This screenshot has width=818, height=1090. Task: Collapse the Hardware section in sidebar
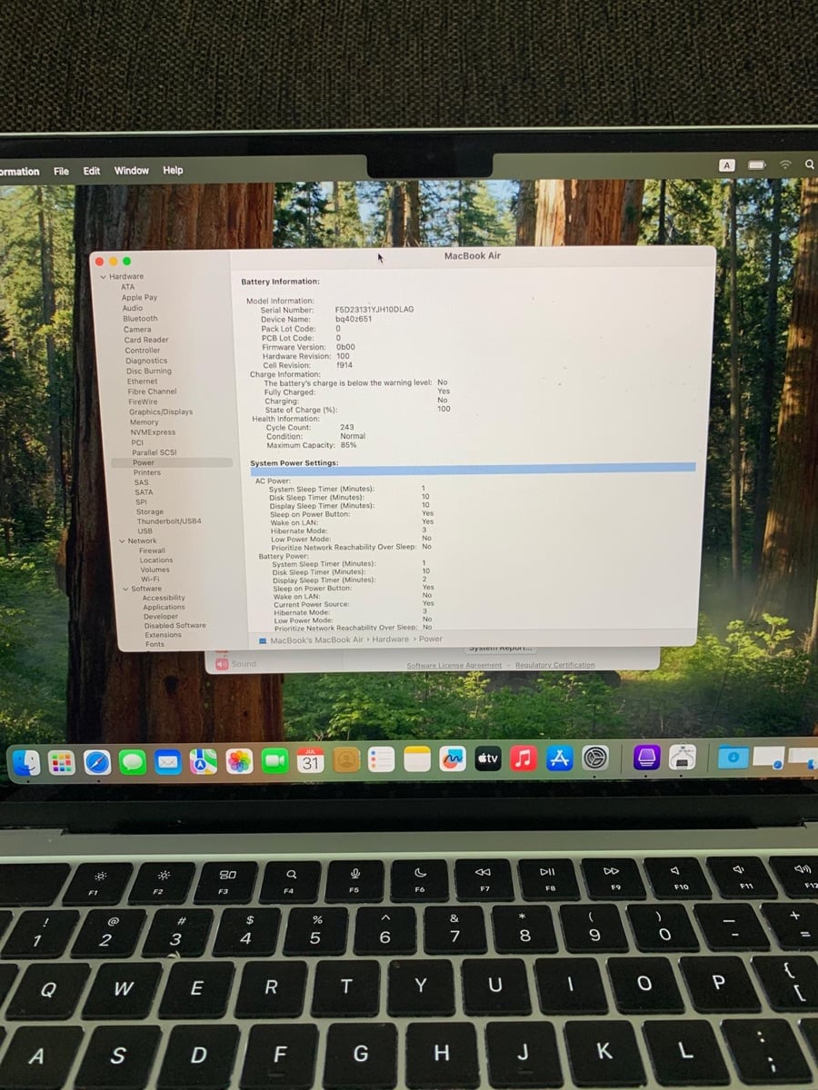tap(103, 277)
